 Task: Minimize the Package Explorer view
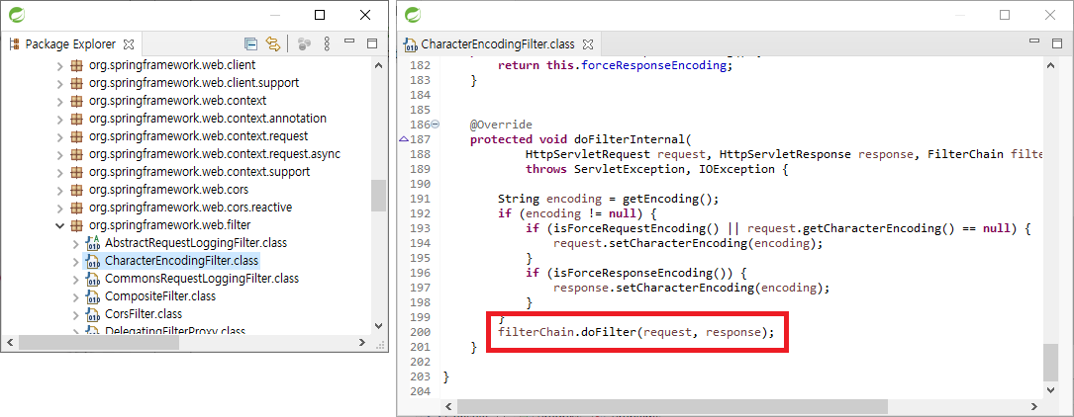[x=349, y=42]
